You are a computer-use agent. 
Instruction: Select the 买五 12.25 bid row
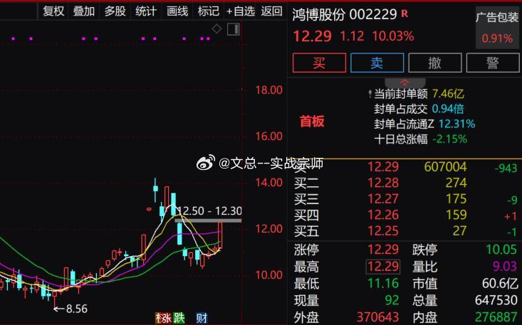pyautogui.click(x=405, y=230)
